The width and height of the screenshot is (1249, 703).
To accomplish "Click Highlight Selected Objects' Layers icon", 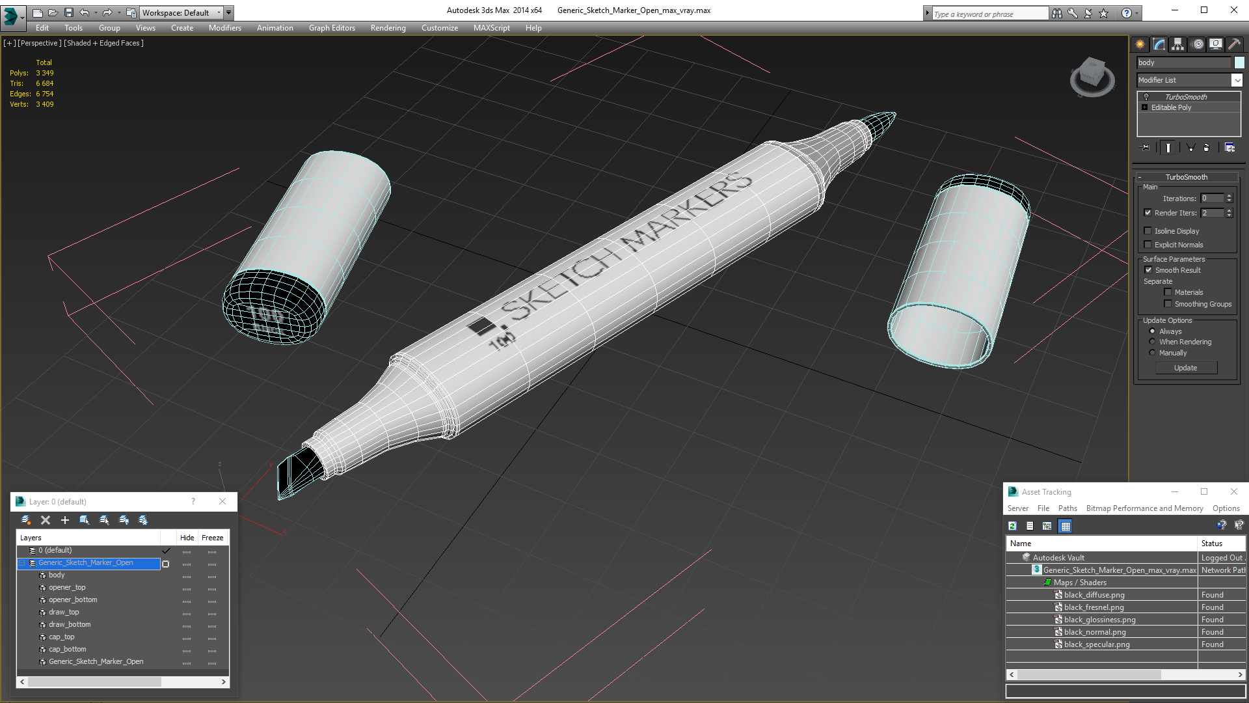I will coord(104,520).
